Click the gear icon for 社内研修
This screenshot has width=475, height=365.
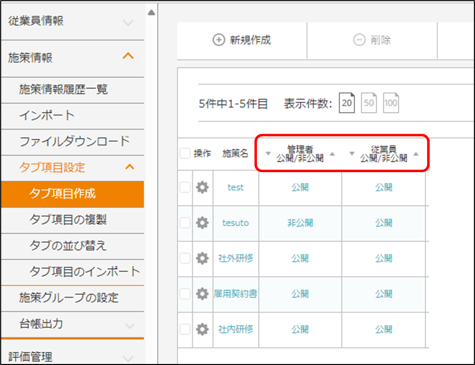point(202,330)
